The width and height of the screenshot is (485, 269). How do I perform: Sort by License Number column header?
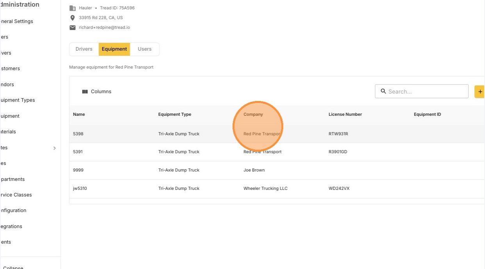pos(345,115)
